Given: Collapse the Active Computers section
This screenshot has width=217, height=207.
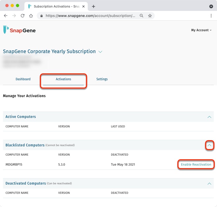Looking at the screenshot, I should point(209,117).
